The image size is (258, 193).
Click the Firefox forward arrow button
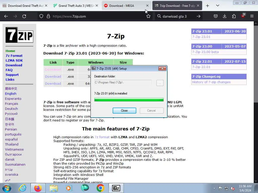tap(15, 16)
